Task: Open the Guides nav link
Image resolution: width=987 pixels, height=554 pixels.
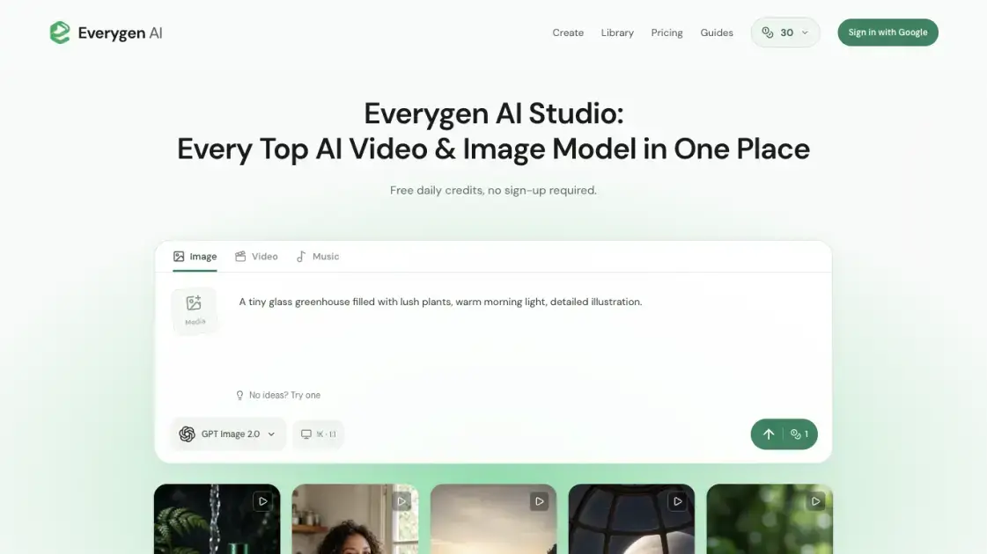Action: click(717, 33)
